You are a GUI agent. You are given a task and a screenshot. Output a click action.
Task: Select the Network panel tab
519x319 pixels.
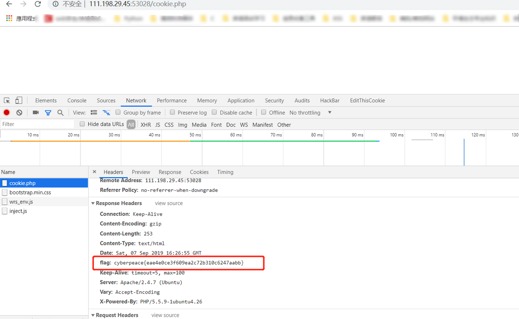tap(136, 100)
